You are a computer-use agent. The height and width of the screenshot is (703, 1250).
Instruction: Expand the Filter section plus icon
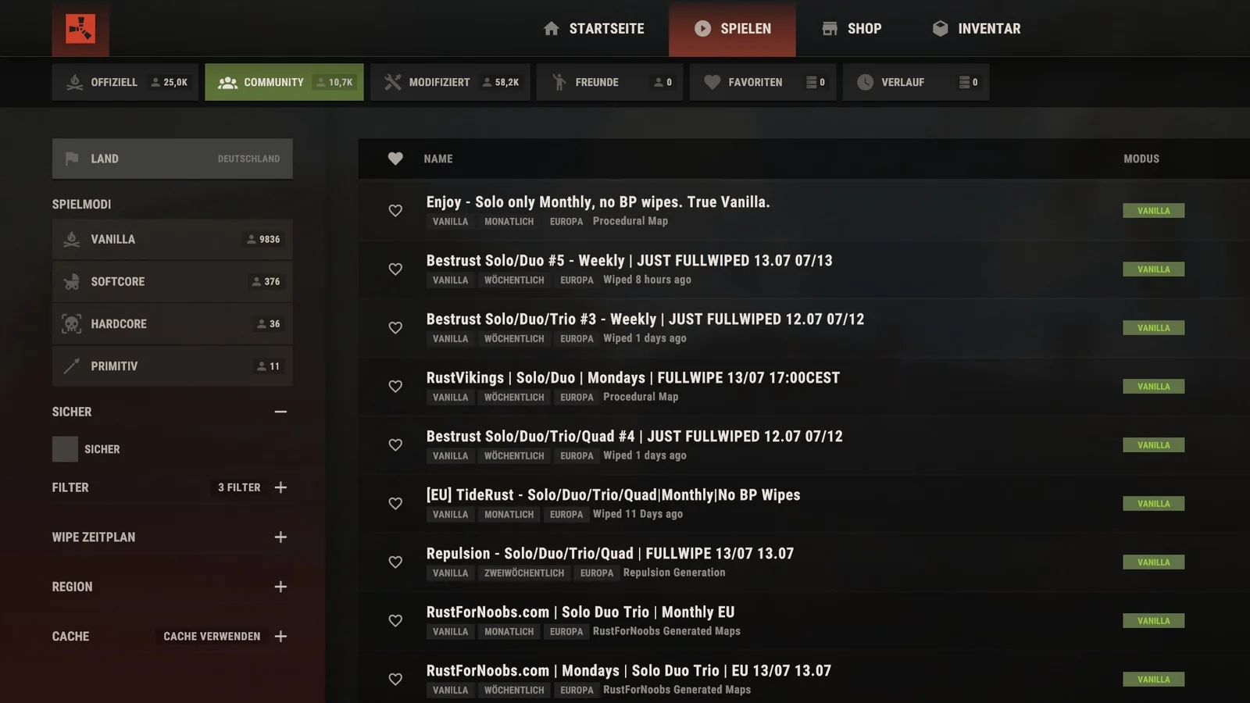(280, 487)
